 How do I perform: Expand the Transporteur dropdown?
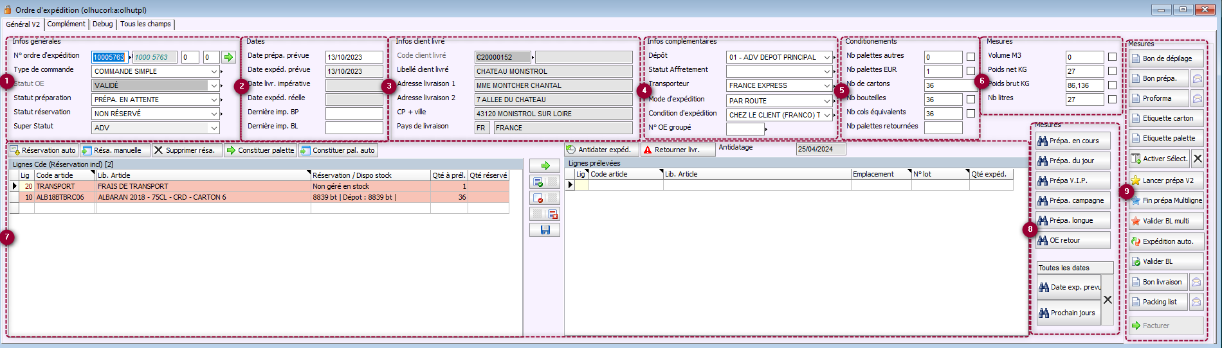827,85
